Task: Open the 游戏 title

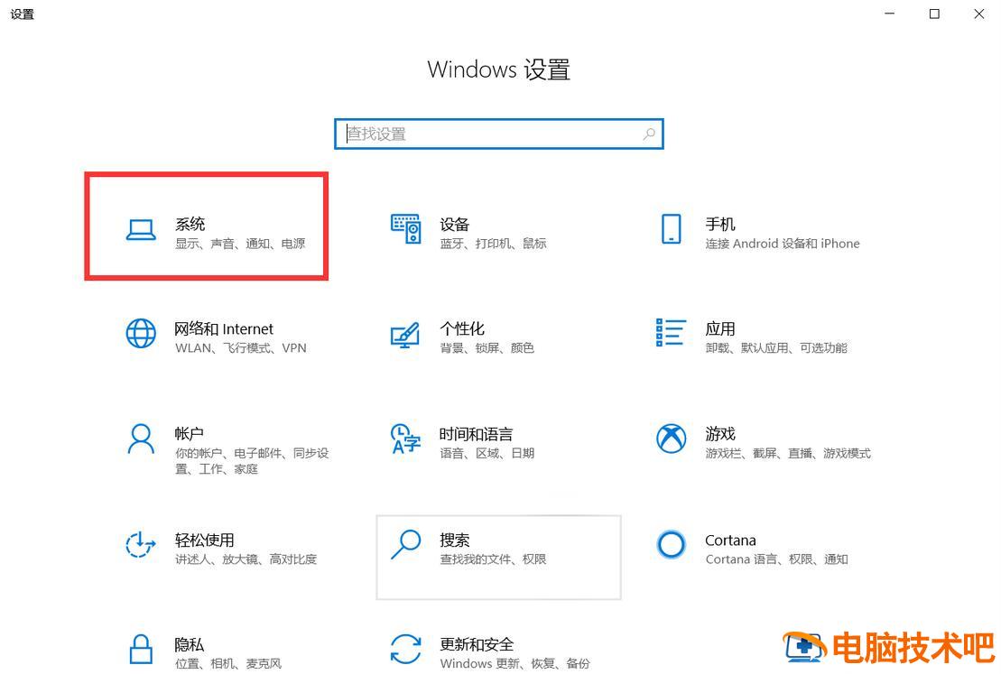Action: click(x=720, y=434)
